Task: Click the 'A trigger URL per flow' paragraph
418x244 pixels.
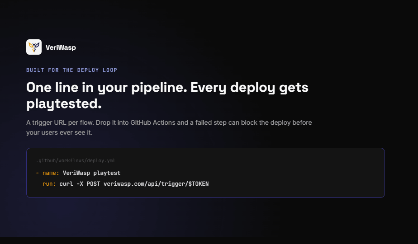Action: (x=169, y=127)
